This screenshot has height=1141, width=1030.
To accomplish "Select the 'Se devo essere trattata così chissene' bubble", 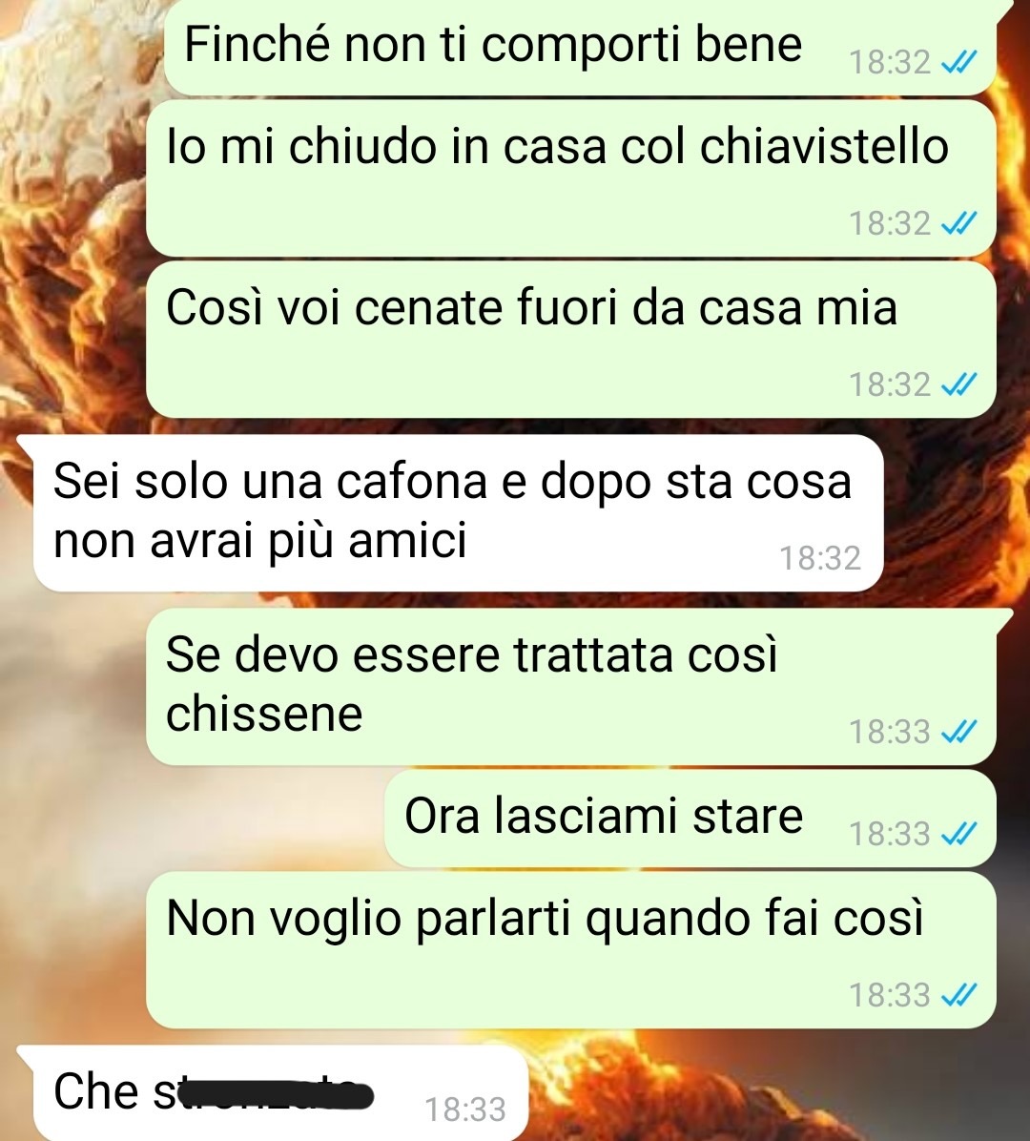I will pyautogui.click(x=571, y=687).
